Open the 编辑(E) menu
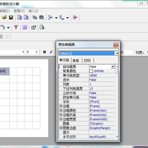 (x=5, y=11)
